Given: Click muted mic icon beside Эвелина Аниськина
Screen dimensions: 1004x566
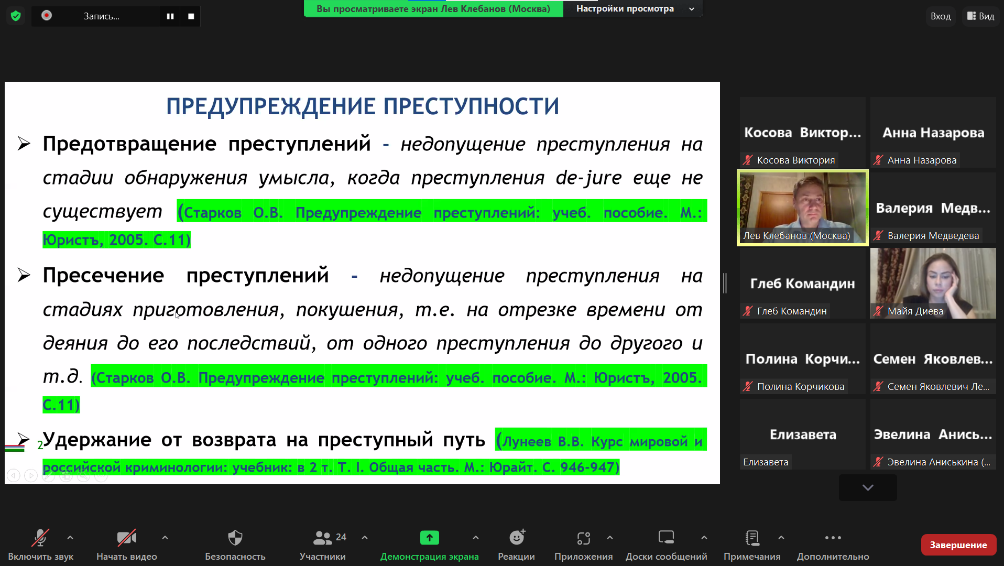Looking at the screenshot, I should (x=878, y=462).
